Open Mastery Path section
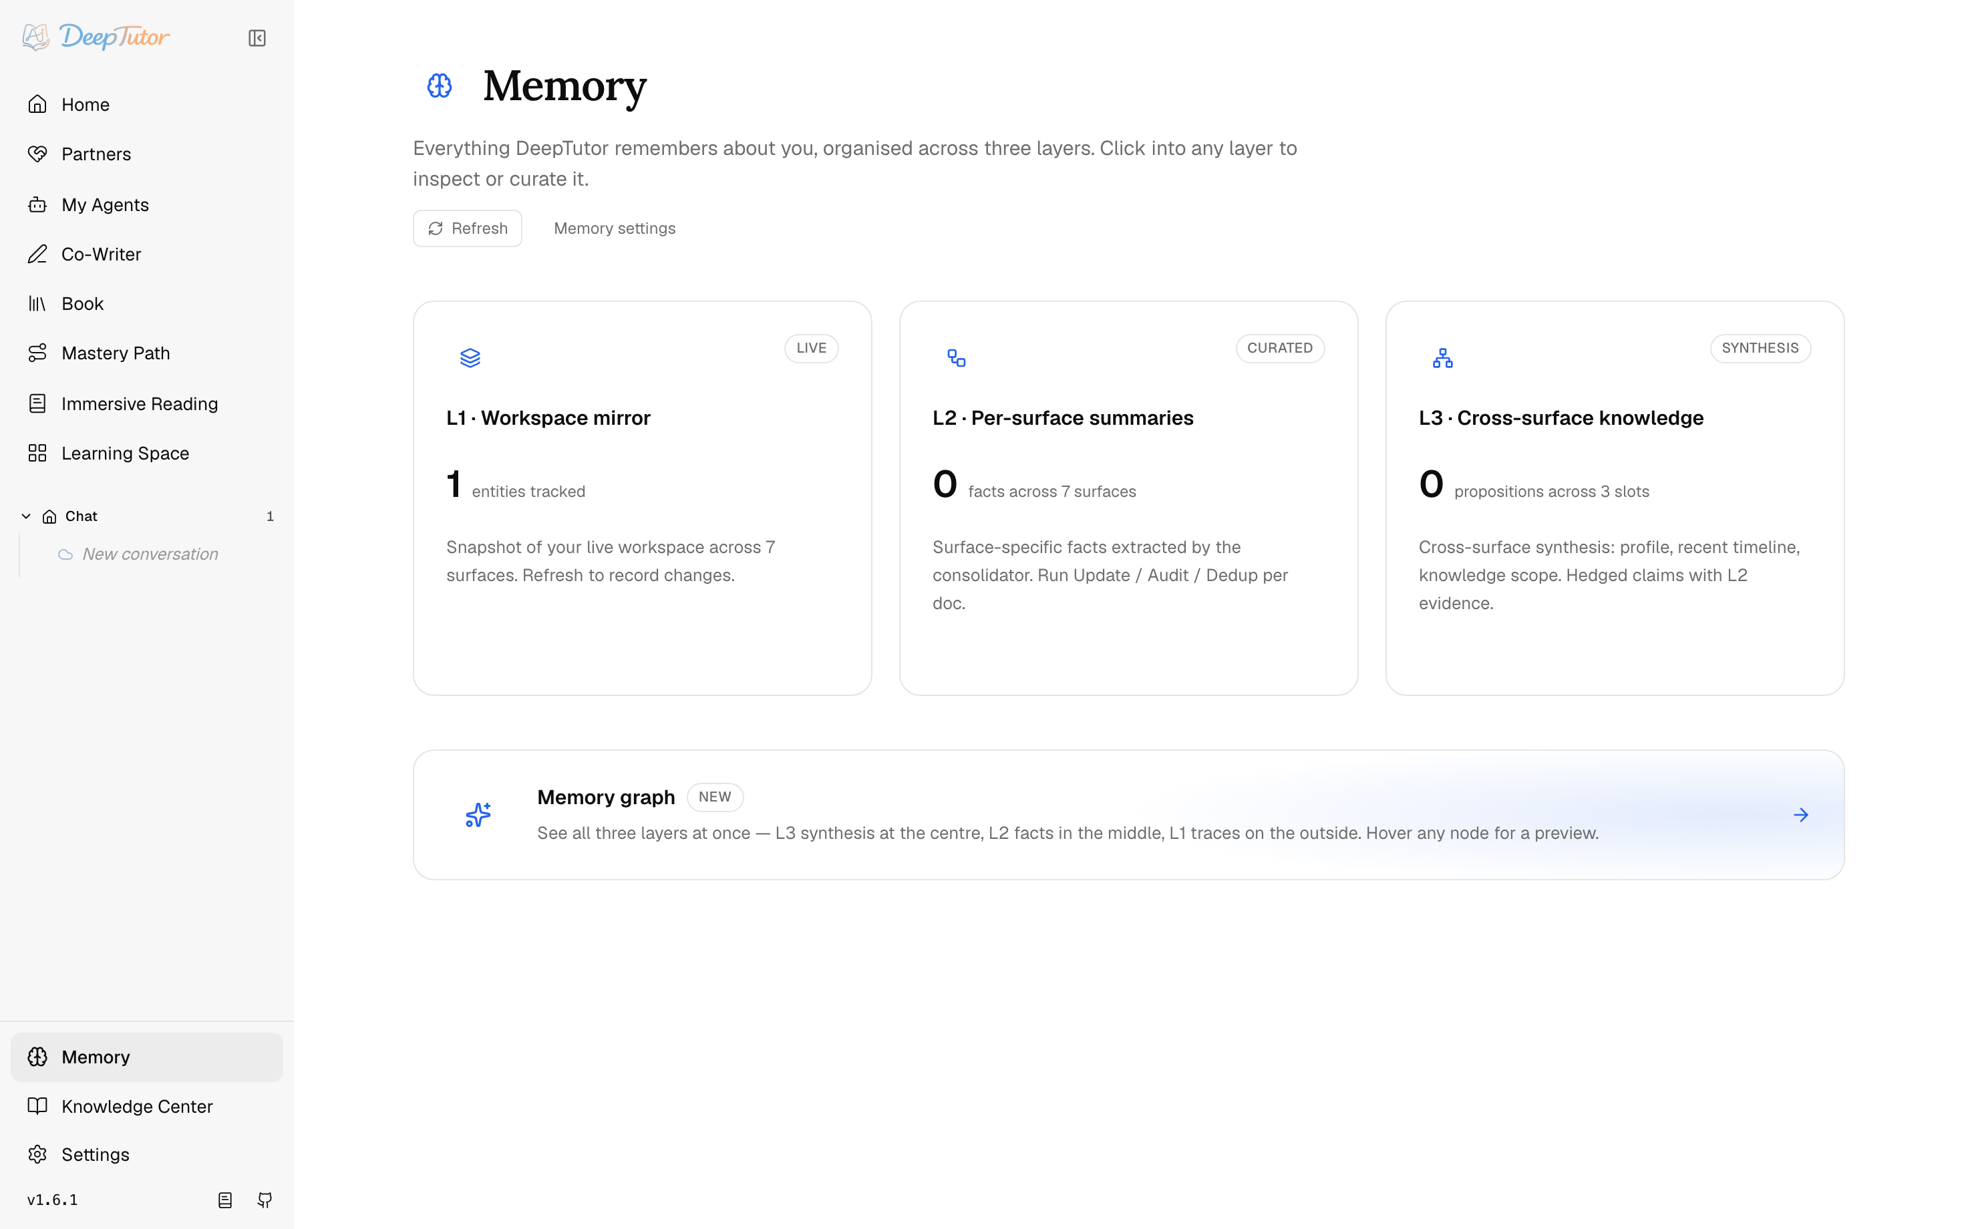 pos(146,353)
